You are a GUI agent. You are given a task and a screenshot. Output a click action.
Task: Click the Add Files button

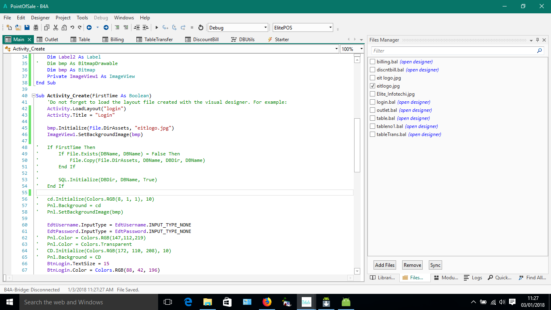pyautogui.click(x=385, y=265)
